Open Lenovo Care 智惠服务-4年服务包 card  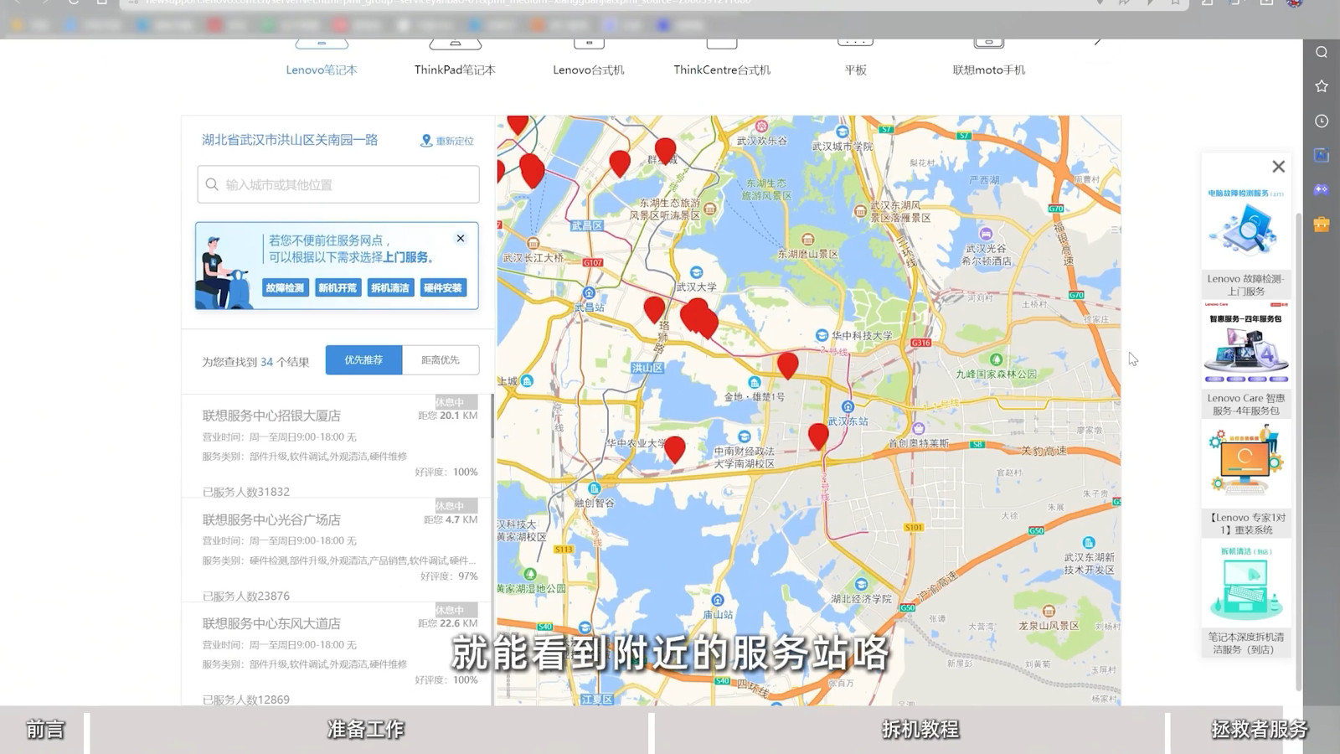point(1245,360)
